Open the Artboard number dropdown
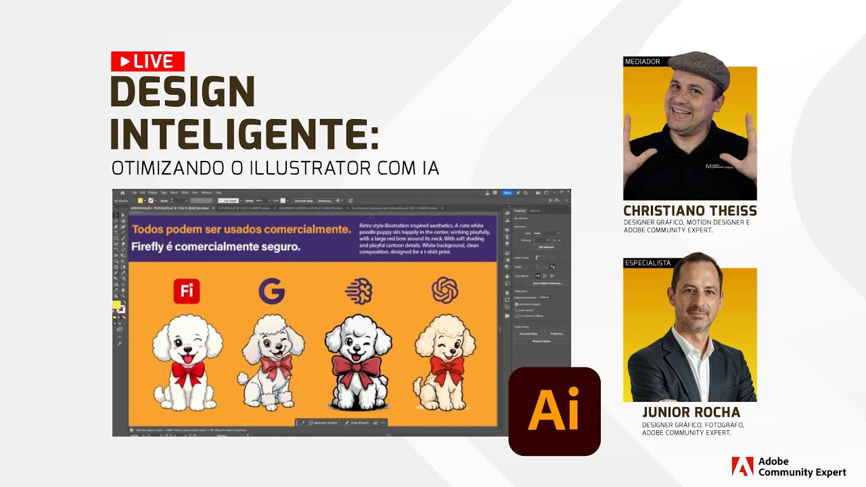The image size is (866, 487). [x=541, y=240]
